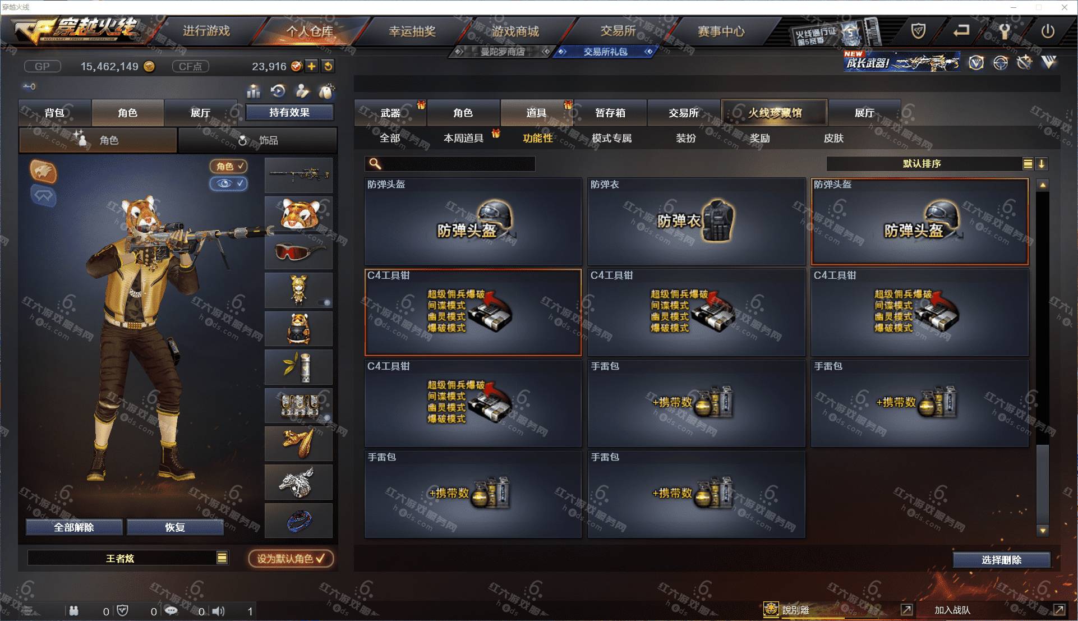Click the item list scrollbar down arrow
The width and height of the screenshot is (1078, 621).
tap(1043, 530)
